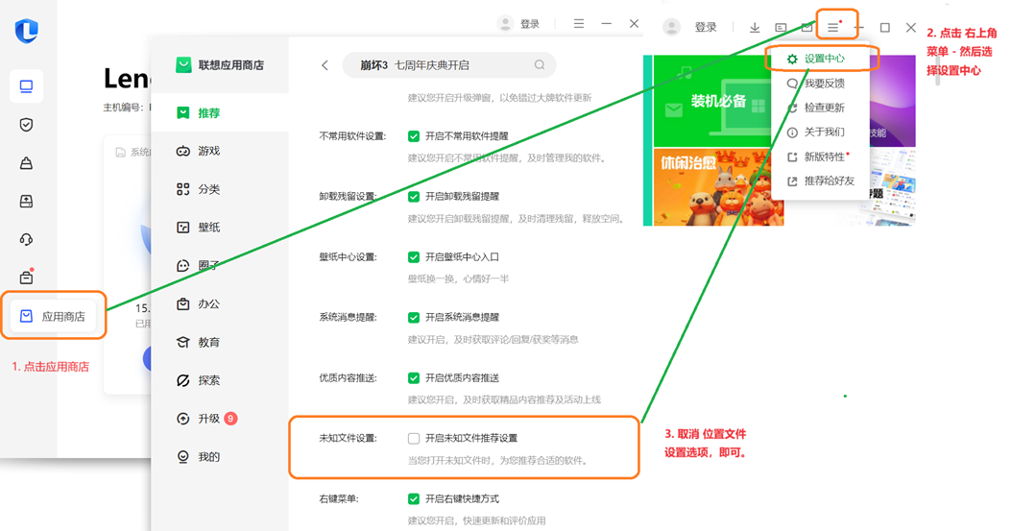Disable 开启优质内容推送 checkbox

tap(414, 378)
